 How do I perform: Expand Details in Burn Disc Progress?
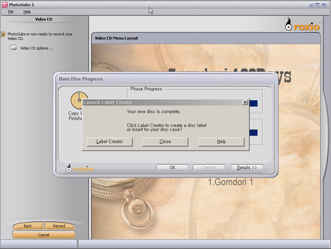(x=247, y=168)
